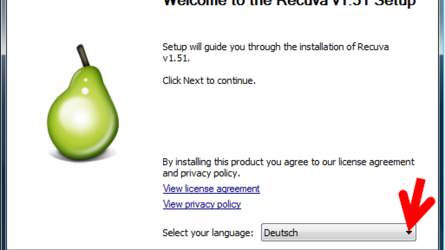Click the green pear Recuva logo
This screenshot has height=250, width=445.
coord(83,103)
